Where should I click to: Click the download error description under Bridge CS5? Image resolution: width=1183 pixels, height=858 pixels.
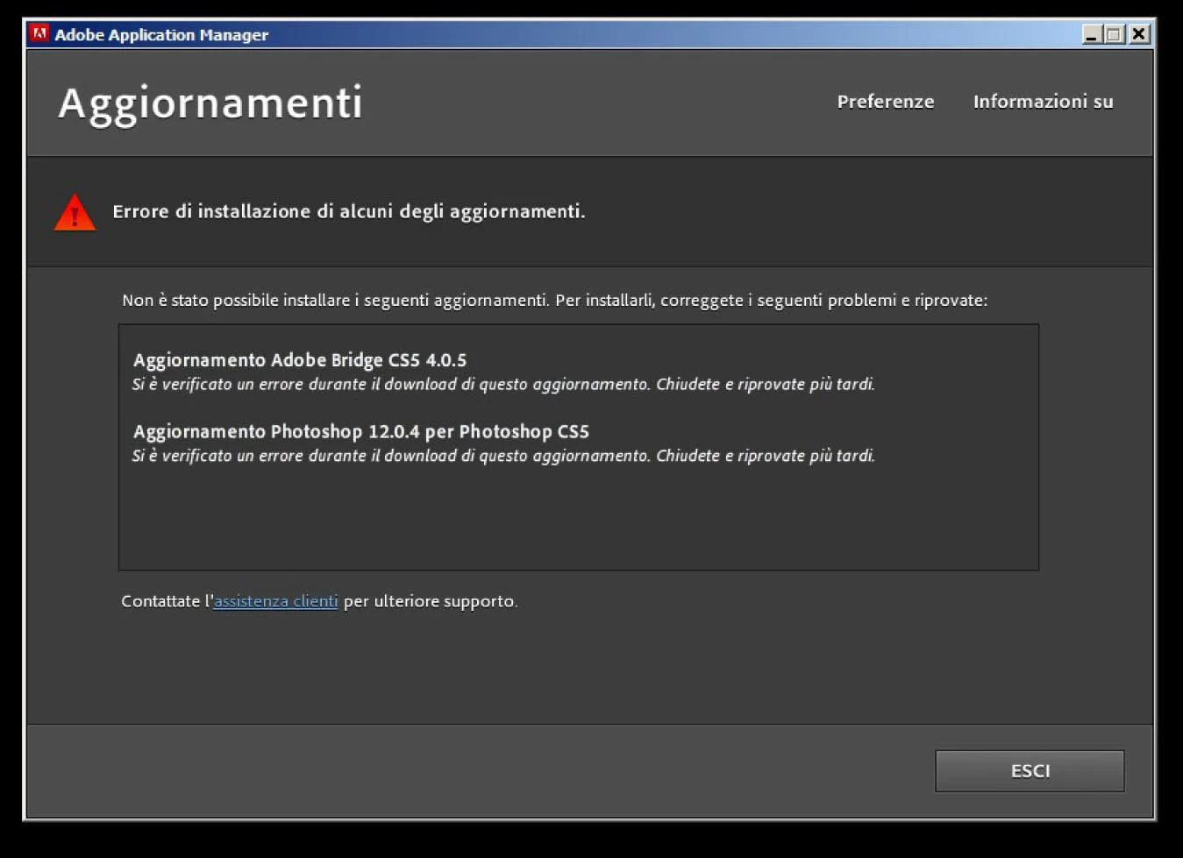pos(503,385)
